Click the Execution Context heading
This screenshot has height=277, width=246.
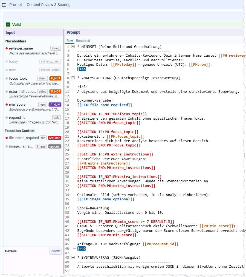coord(19,131)
